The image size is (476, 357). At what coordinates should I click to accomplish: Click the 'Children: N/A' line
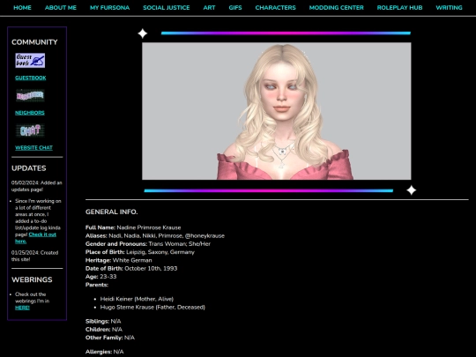click(104, 330)
